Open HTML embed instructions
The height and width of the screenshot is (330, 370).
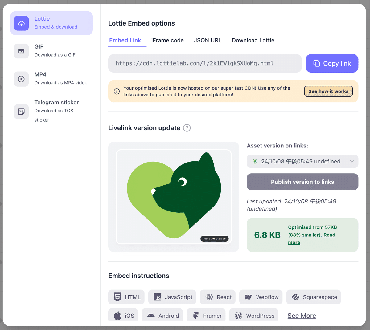[x=126, y=297]
